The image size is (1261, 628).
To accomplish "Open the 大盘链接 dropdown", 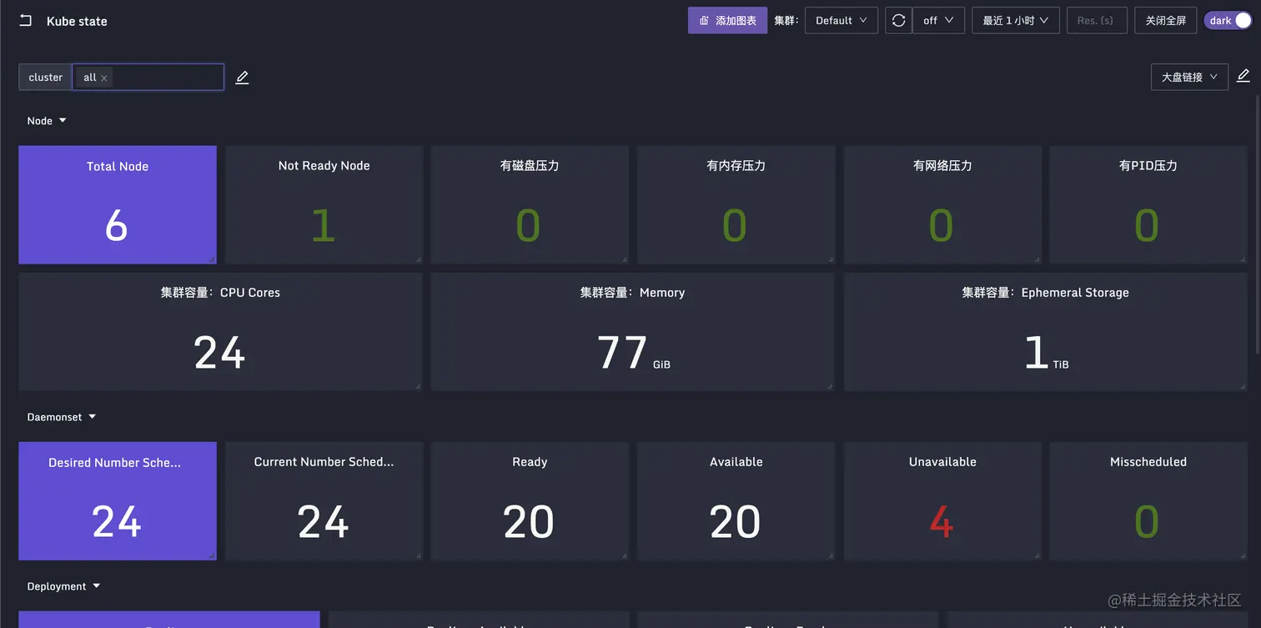I will (1189, 77).
